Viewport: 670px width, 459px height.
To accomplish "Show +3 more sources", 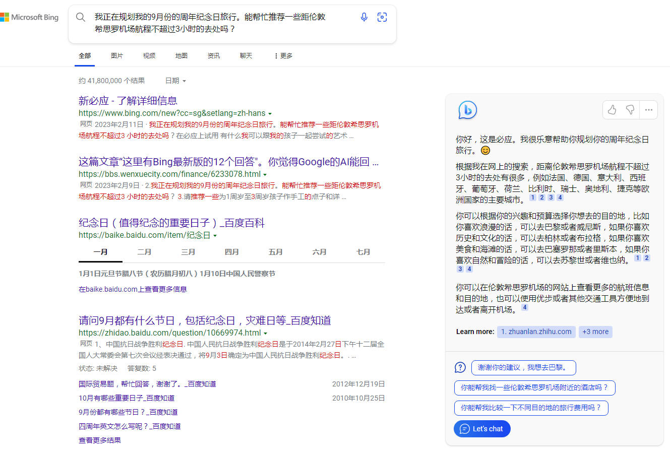I will (x=595, y=332).
